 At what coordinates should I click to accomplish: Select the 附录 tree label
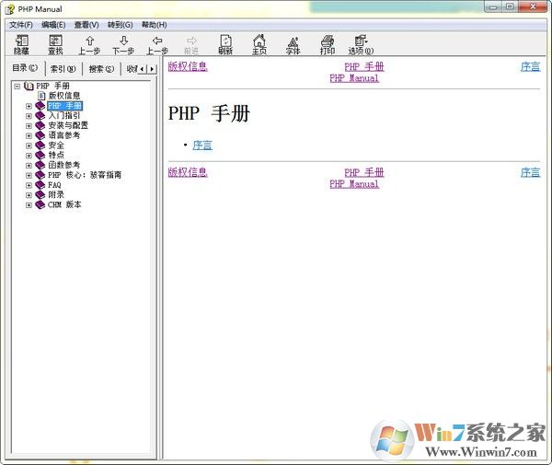[56, 194]
